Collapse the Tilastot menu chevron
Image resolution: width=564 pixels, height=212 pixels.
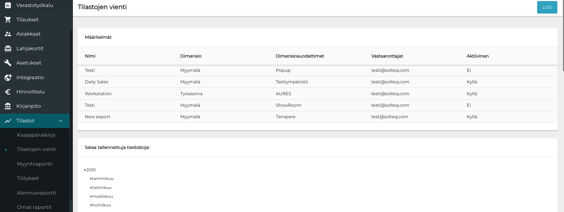(61, 121)
